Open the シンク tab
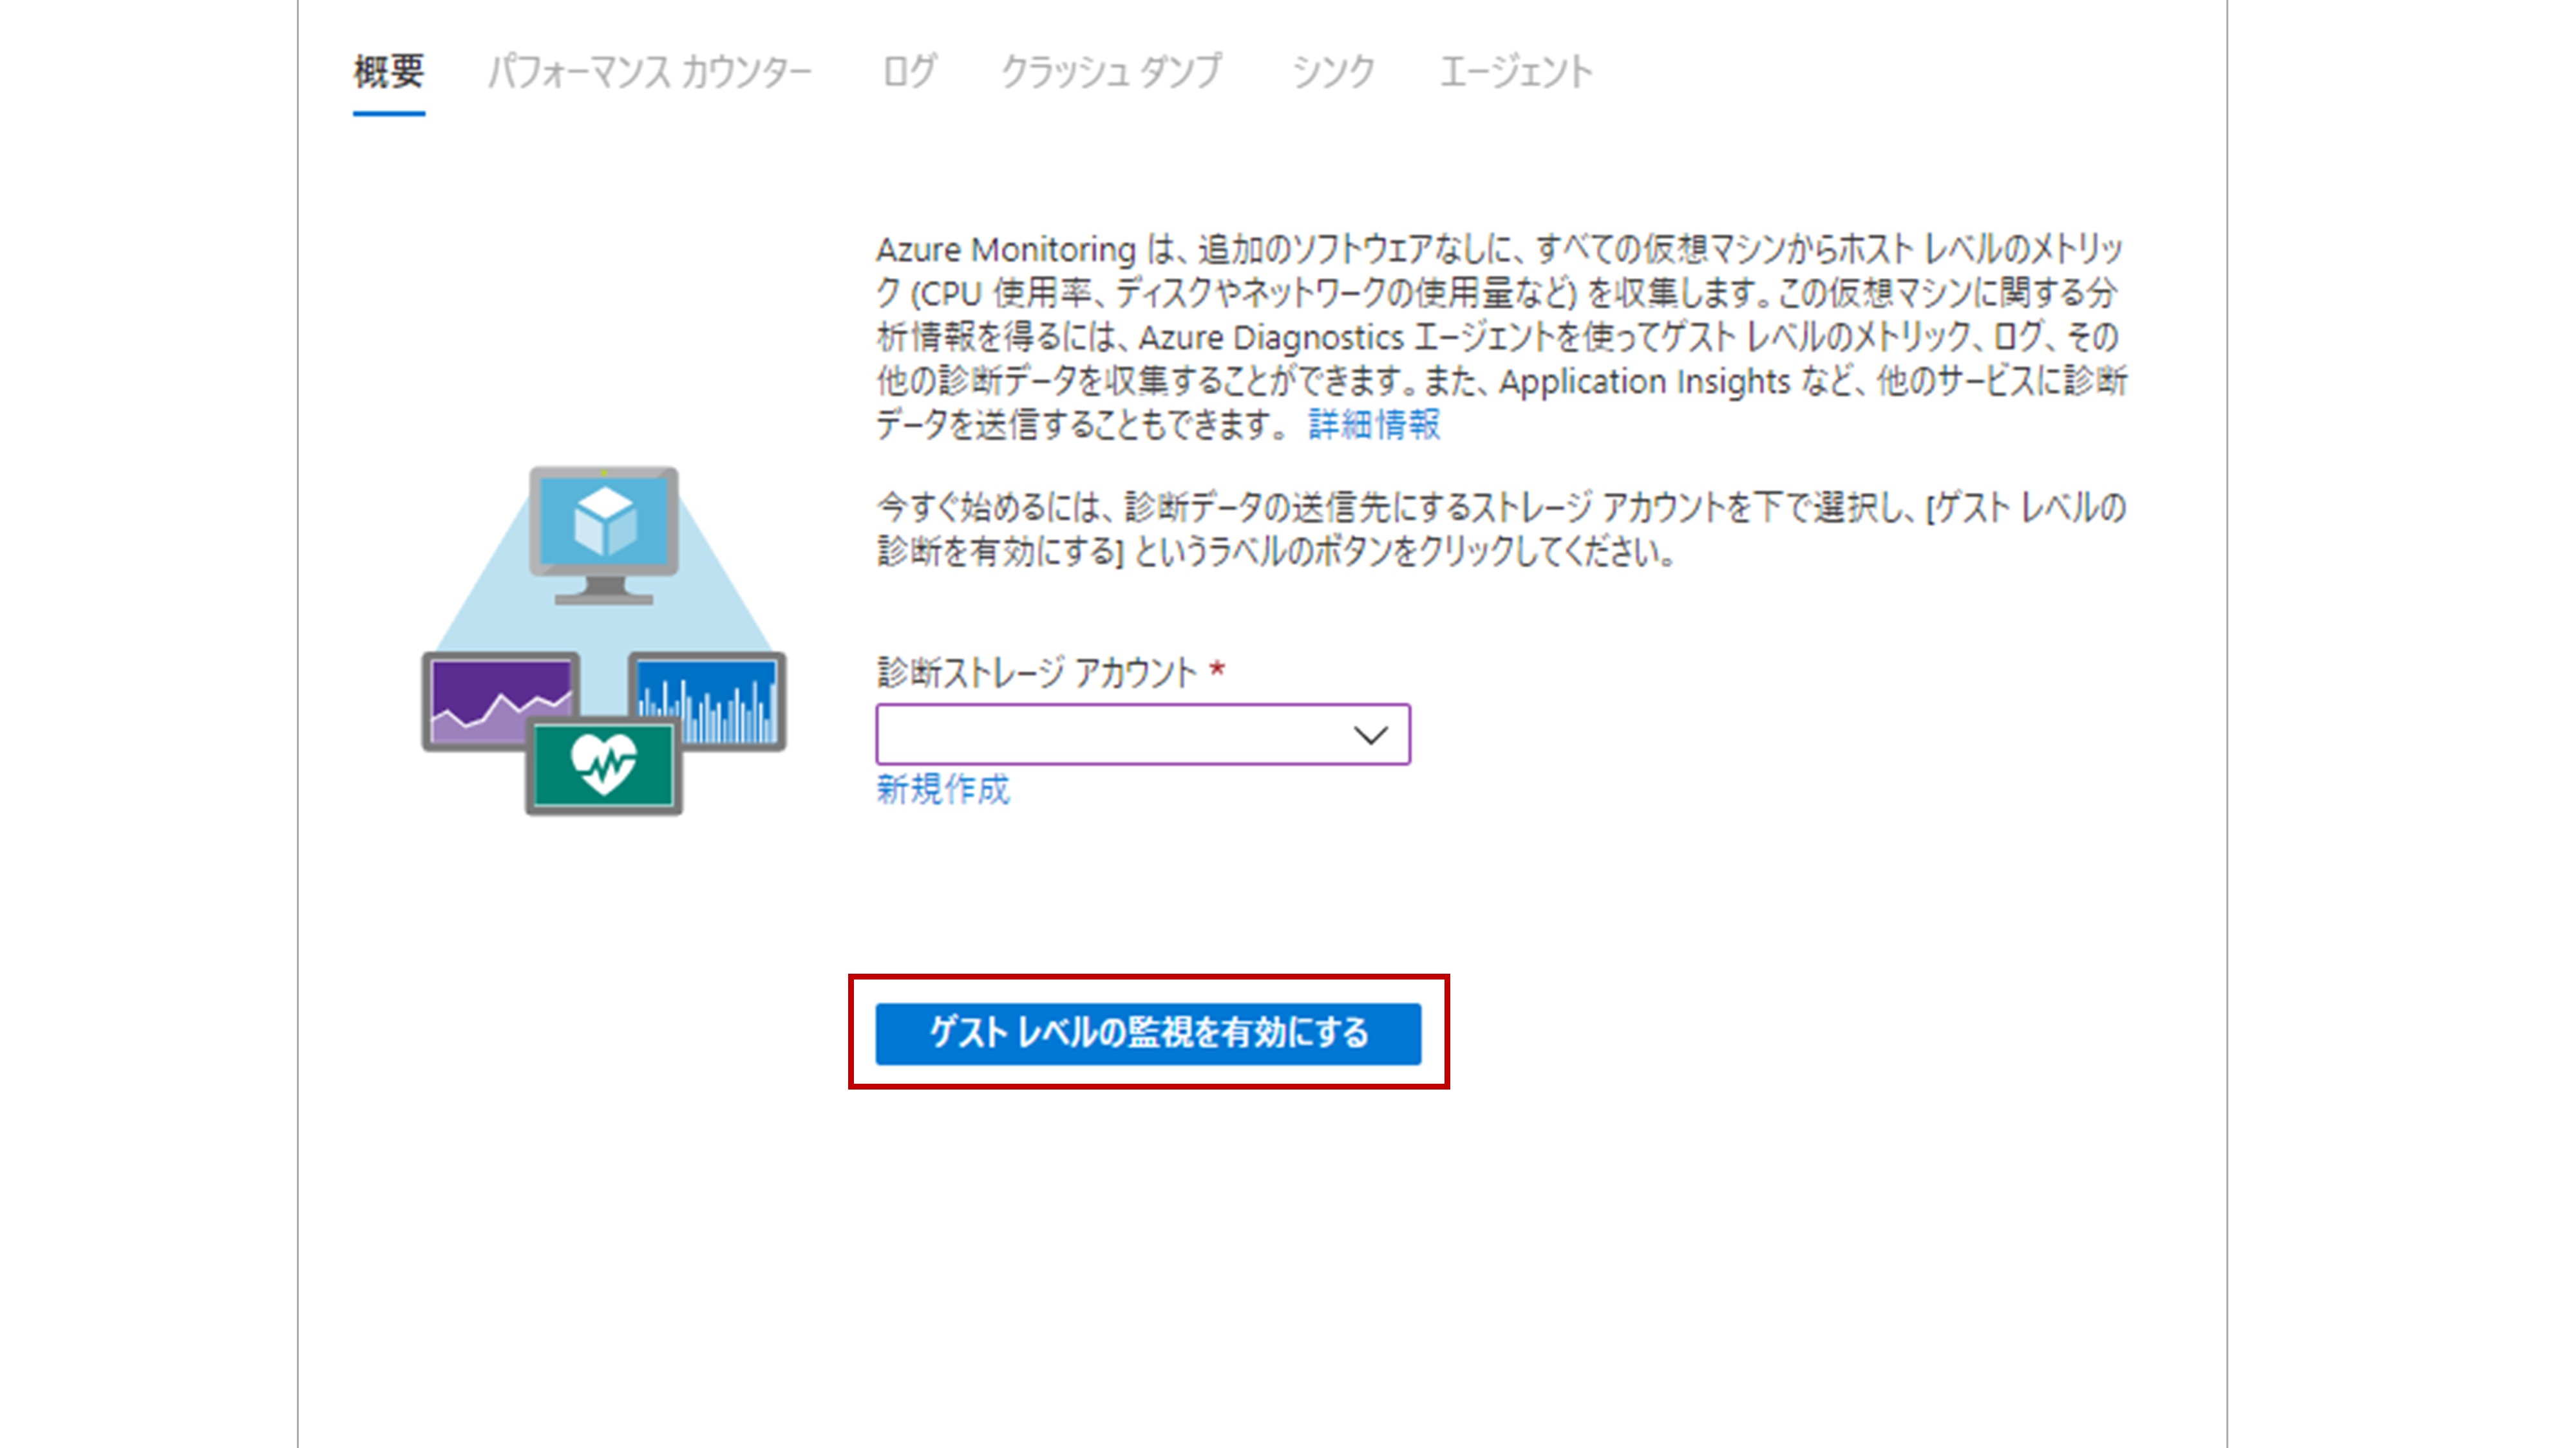The height and width of the screenshot is (1448, 2576). pos(1333,72)
